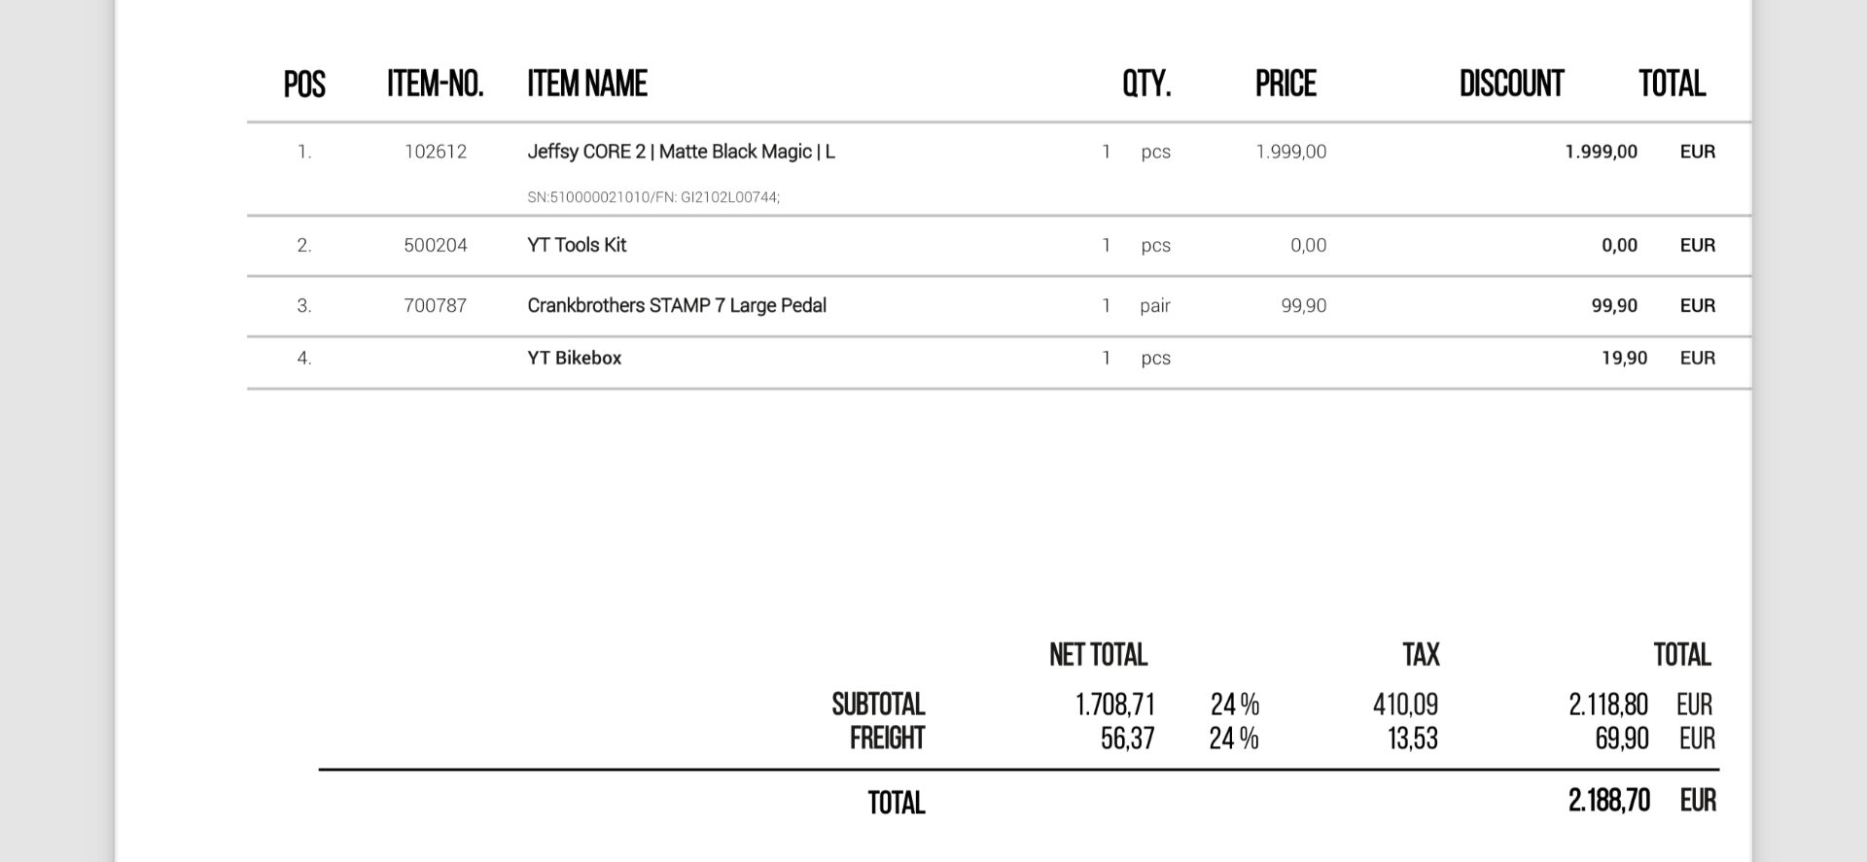The width and height of the screenshot is (1867, 862).
Task: Select Crankbrothers STAMP 7 Large Pedal text
Action: coord(677,305)
